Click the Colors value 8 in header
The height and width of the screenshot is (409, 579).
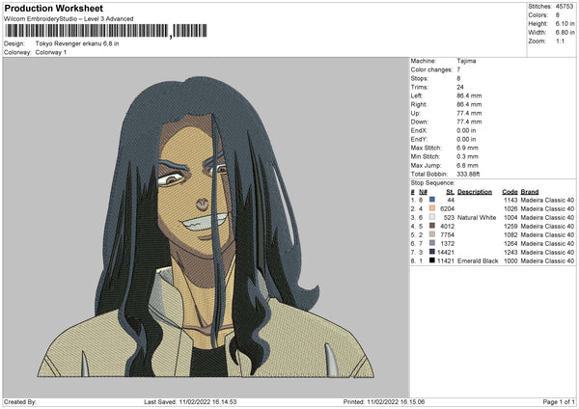(558, 15)
